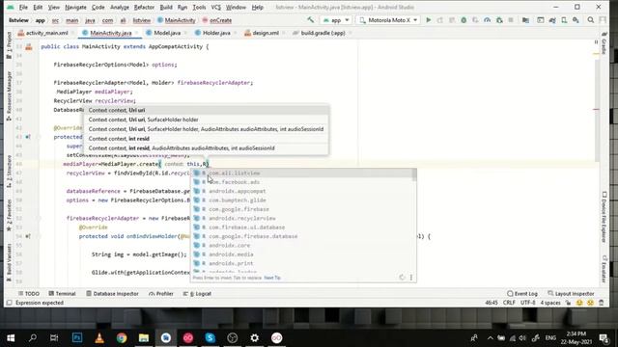Close the MainActivity.java tab

[137, 33]
